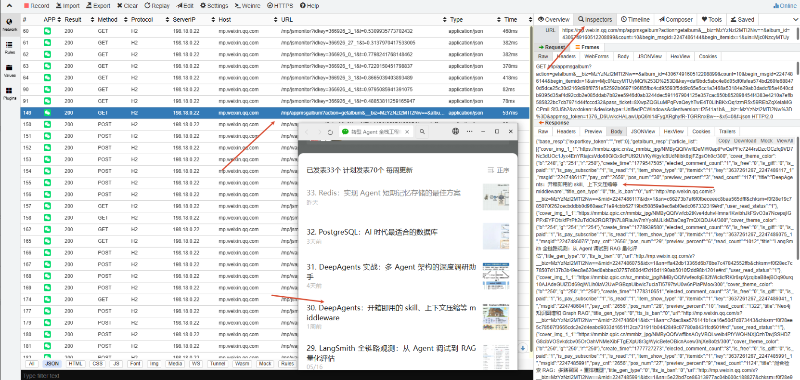The width and height of the screenshot is (800, 380).
Task: Focus the Type filter text field
Action: (277, 376)
